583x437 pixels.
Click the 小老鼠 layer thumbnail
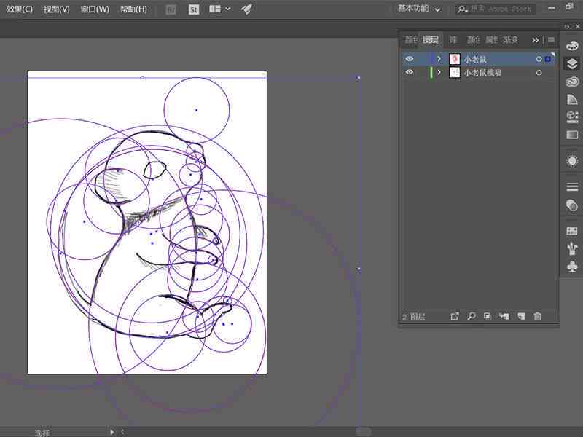454,59
